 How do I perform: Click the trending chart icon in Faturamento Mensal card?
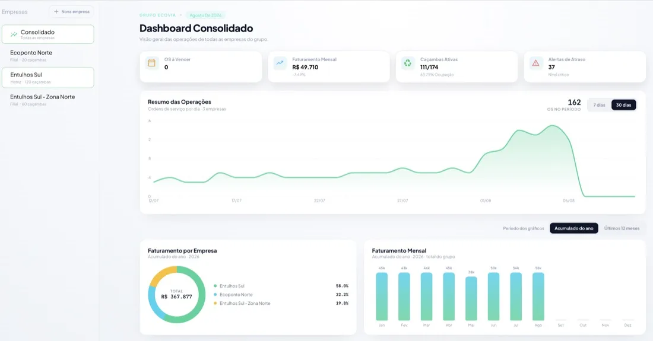tap(280, 63)
